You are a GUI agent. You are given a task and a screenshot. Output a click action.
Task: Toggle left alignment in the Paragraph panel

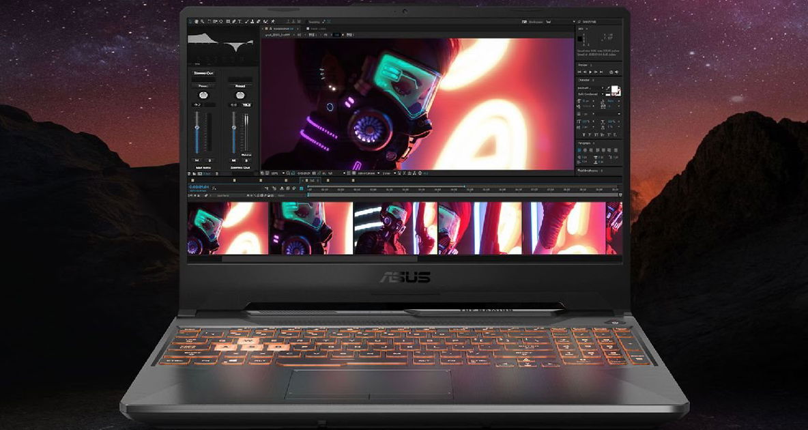point(579,149)
